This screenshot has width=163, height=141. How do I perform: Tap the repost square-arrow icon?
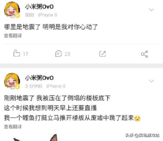click(x=102, y=54)
